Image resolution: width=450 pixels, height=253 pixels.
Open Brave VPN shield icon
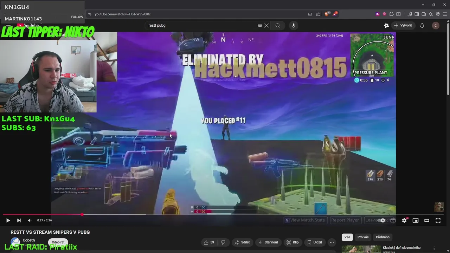pos(438,14)
